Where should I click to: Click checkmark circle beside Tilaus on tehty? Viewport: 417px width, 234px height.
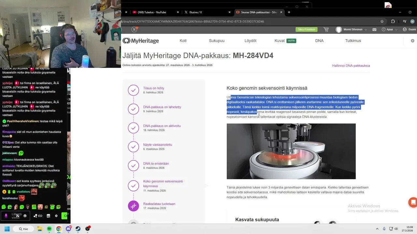point(133,90)
